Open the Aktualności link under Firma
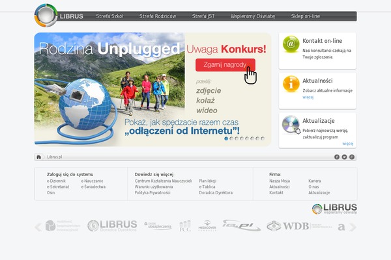The image size is (391, 260). pos(280,187)
